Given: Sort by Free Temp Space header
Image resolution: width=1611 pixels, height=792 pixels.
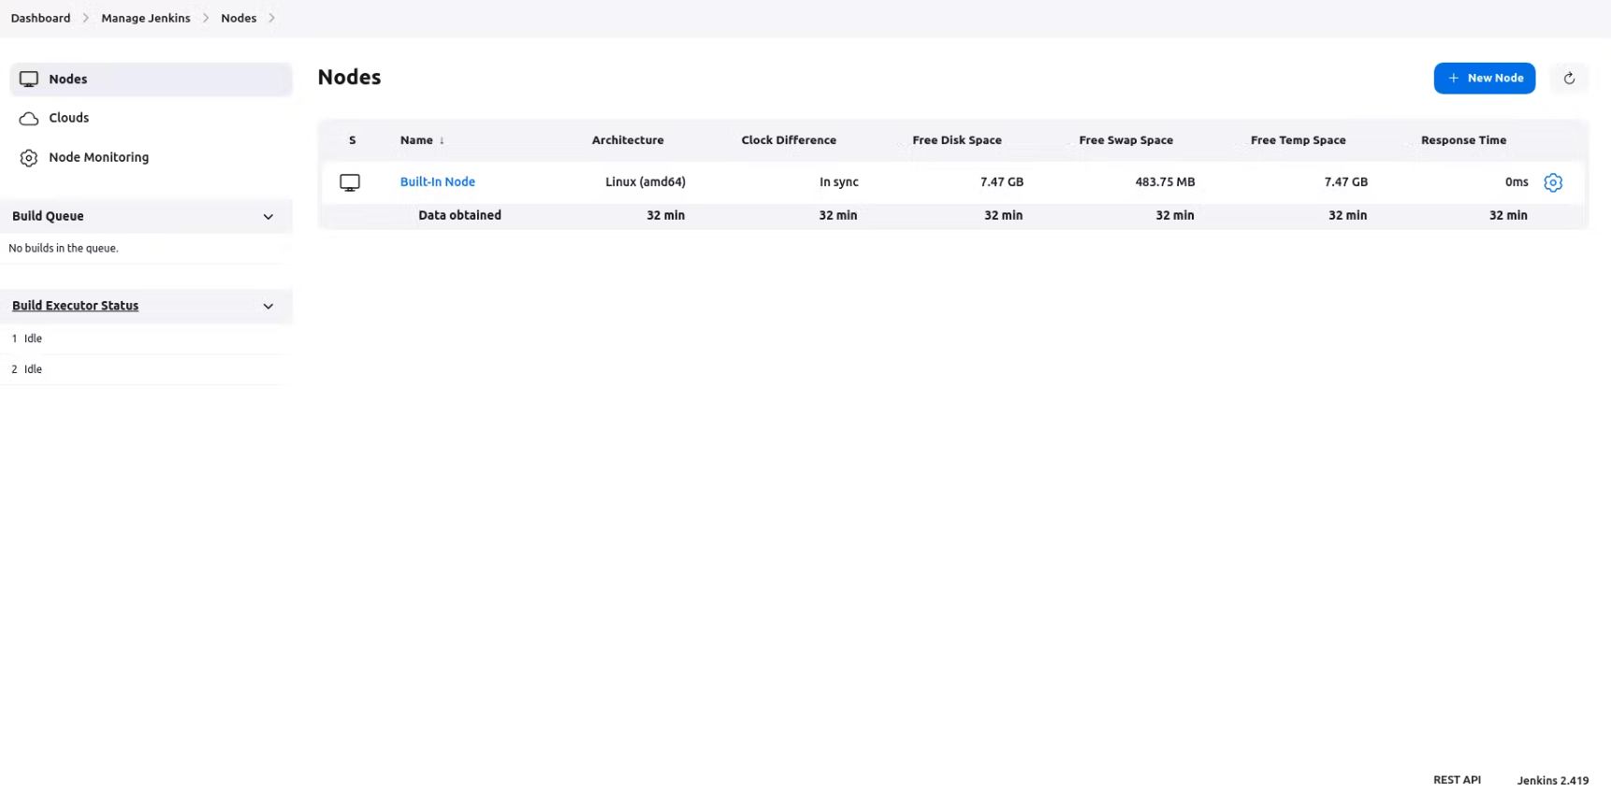Looking at the screenshot, I should (x=1298, y=140).
